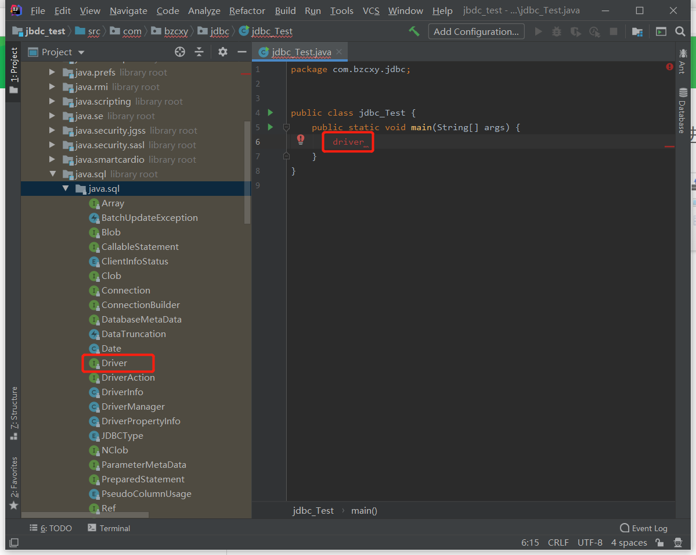Click the 4 spaces indent setting

point(629,543)
